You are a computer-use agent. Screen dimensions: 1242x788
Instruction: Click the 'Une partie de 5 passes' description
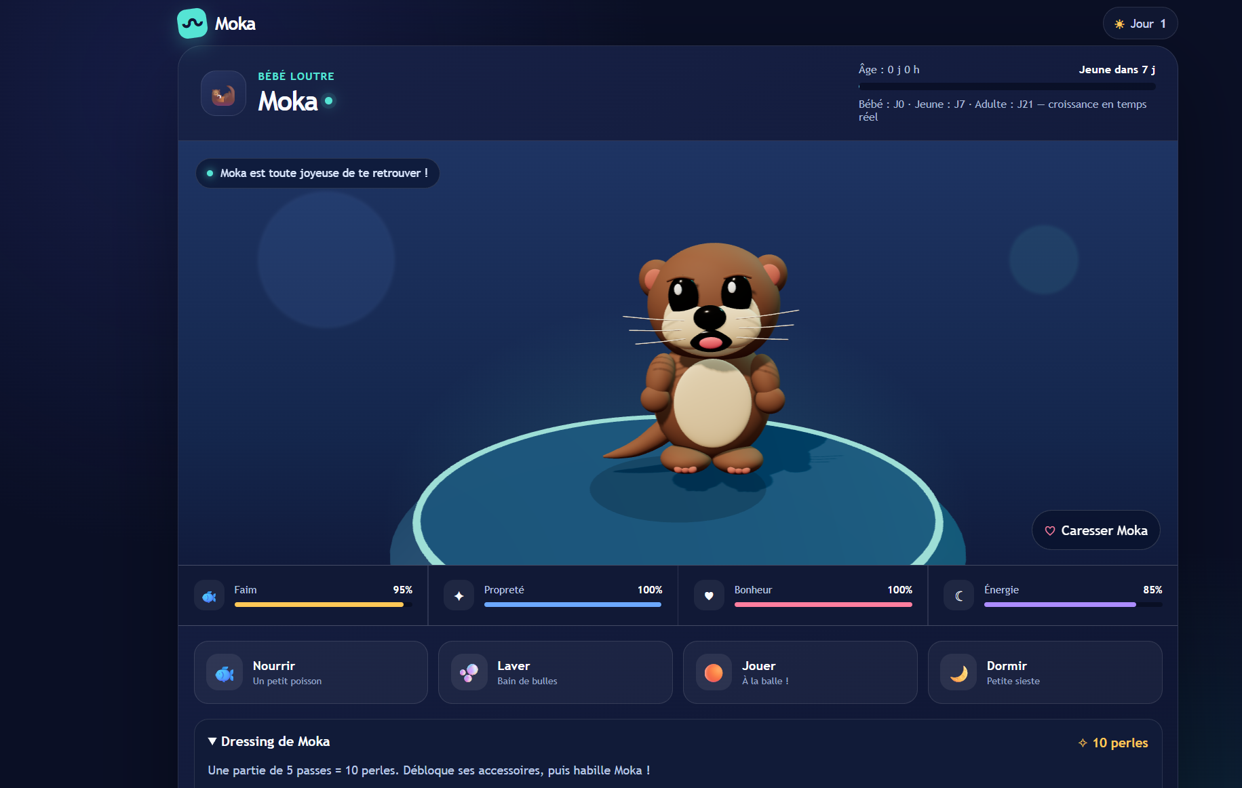tap(429, 770)
